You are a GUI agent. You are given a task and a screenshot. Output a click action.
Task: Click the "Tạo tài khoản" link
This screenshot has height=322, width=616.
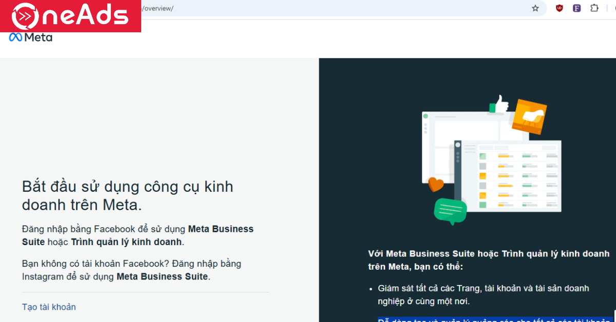tap(49, 307)
